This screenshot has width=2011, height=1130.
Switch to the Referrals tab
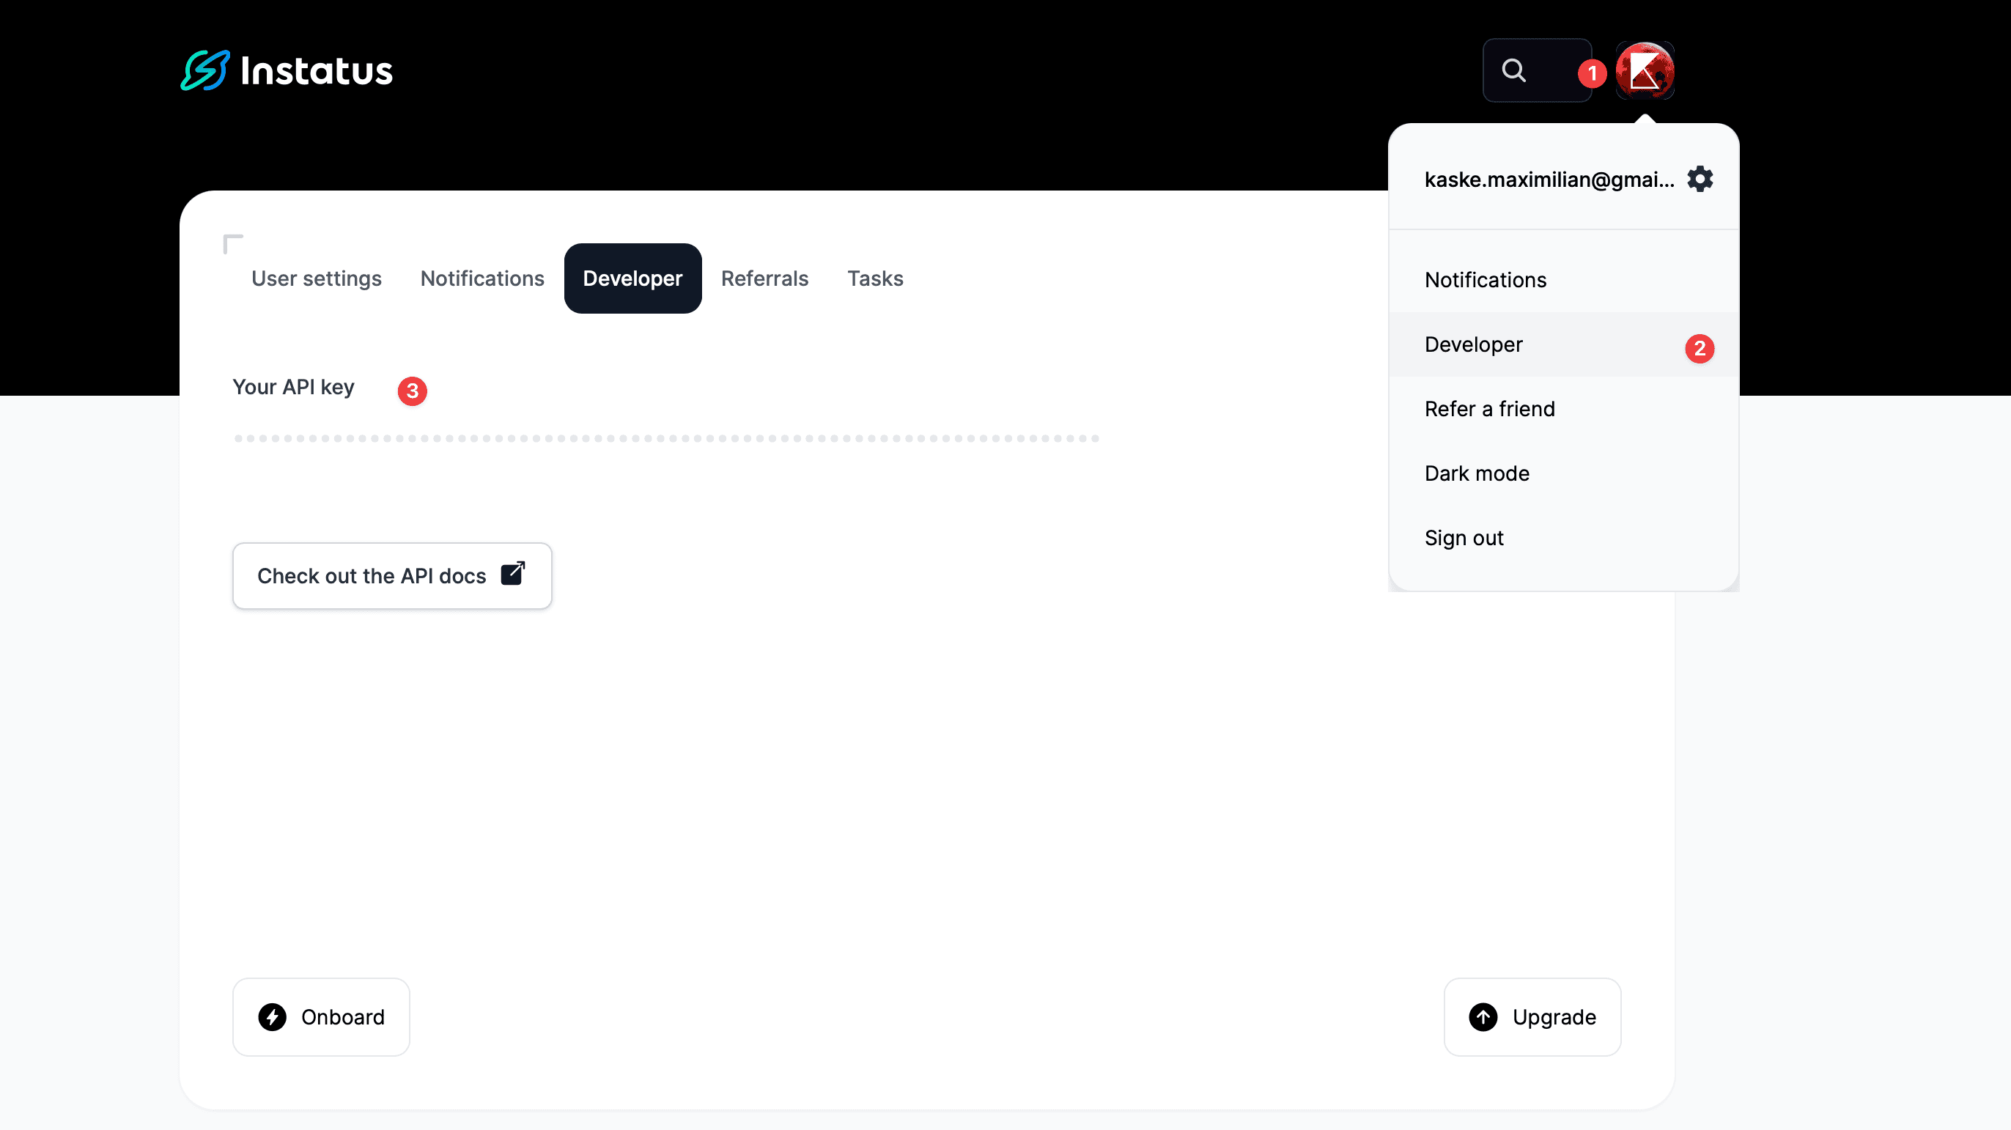pyautogui.click(x=764, y=278)
